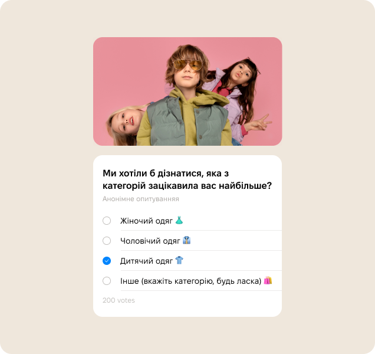This screenshot has width=375, height=354.
Task: Click the poll question heading
Action: 187,179
